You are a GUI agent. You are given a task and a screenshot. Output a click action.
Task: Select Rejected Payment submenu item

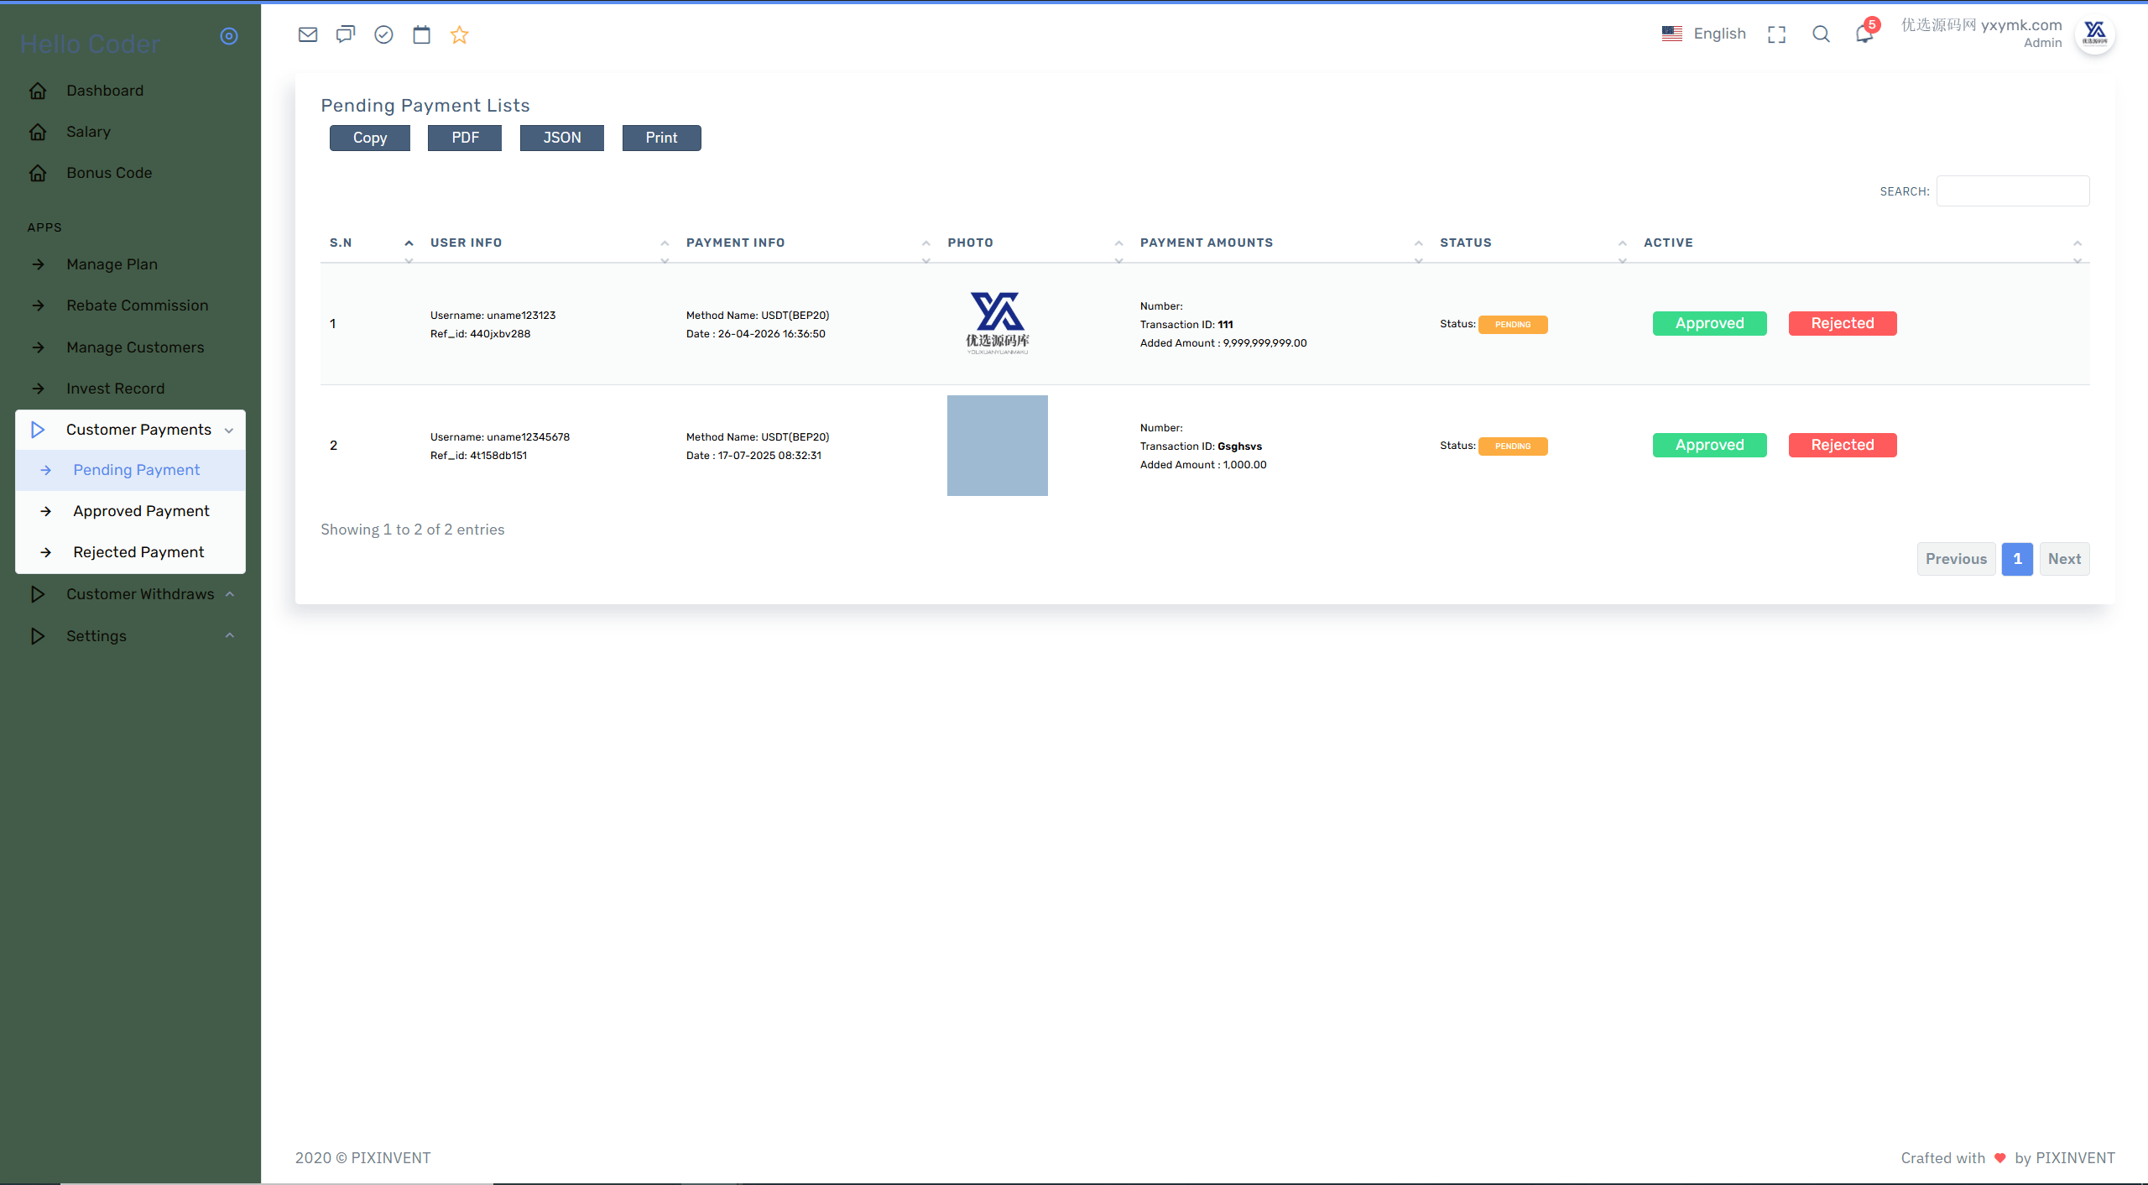131,552
